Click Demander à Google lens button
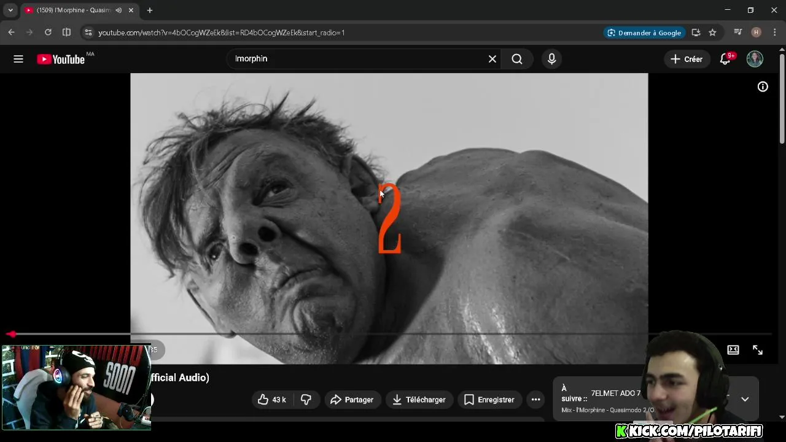 644,33
